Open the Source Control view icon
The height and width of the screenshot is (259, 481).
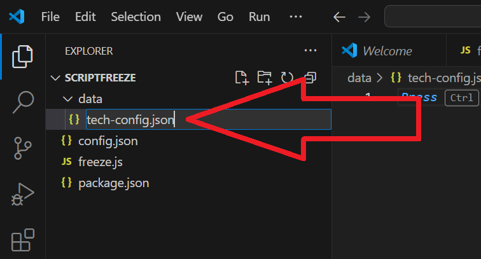pyautogui.click(x=22, y=148)
